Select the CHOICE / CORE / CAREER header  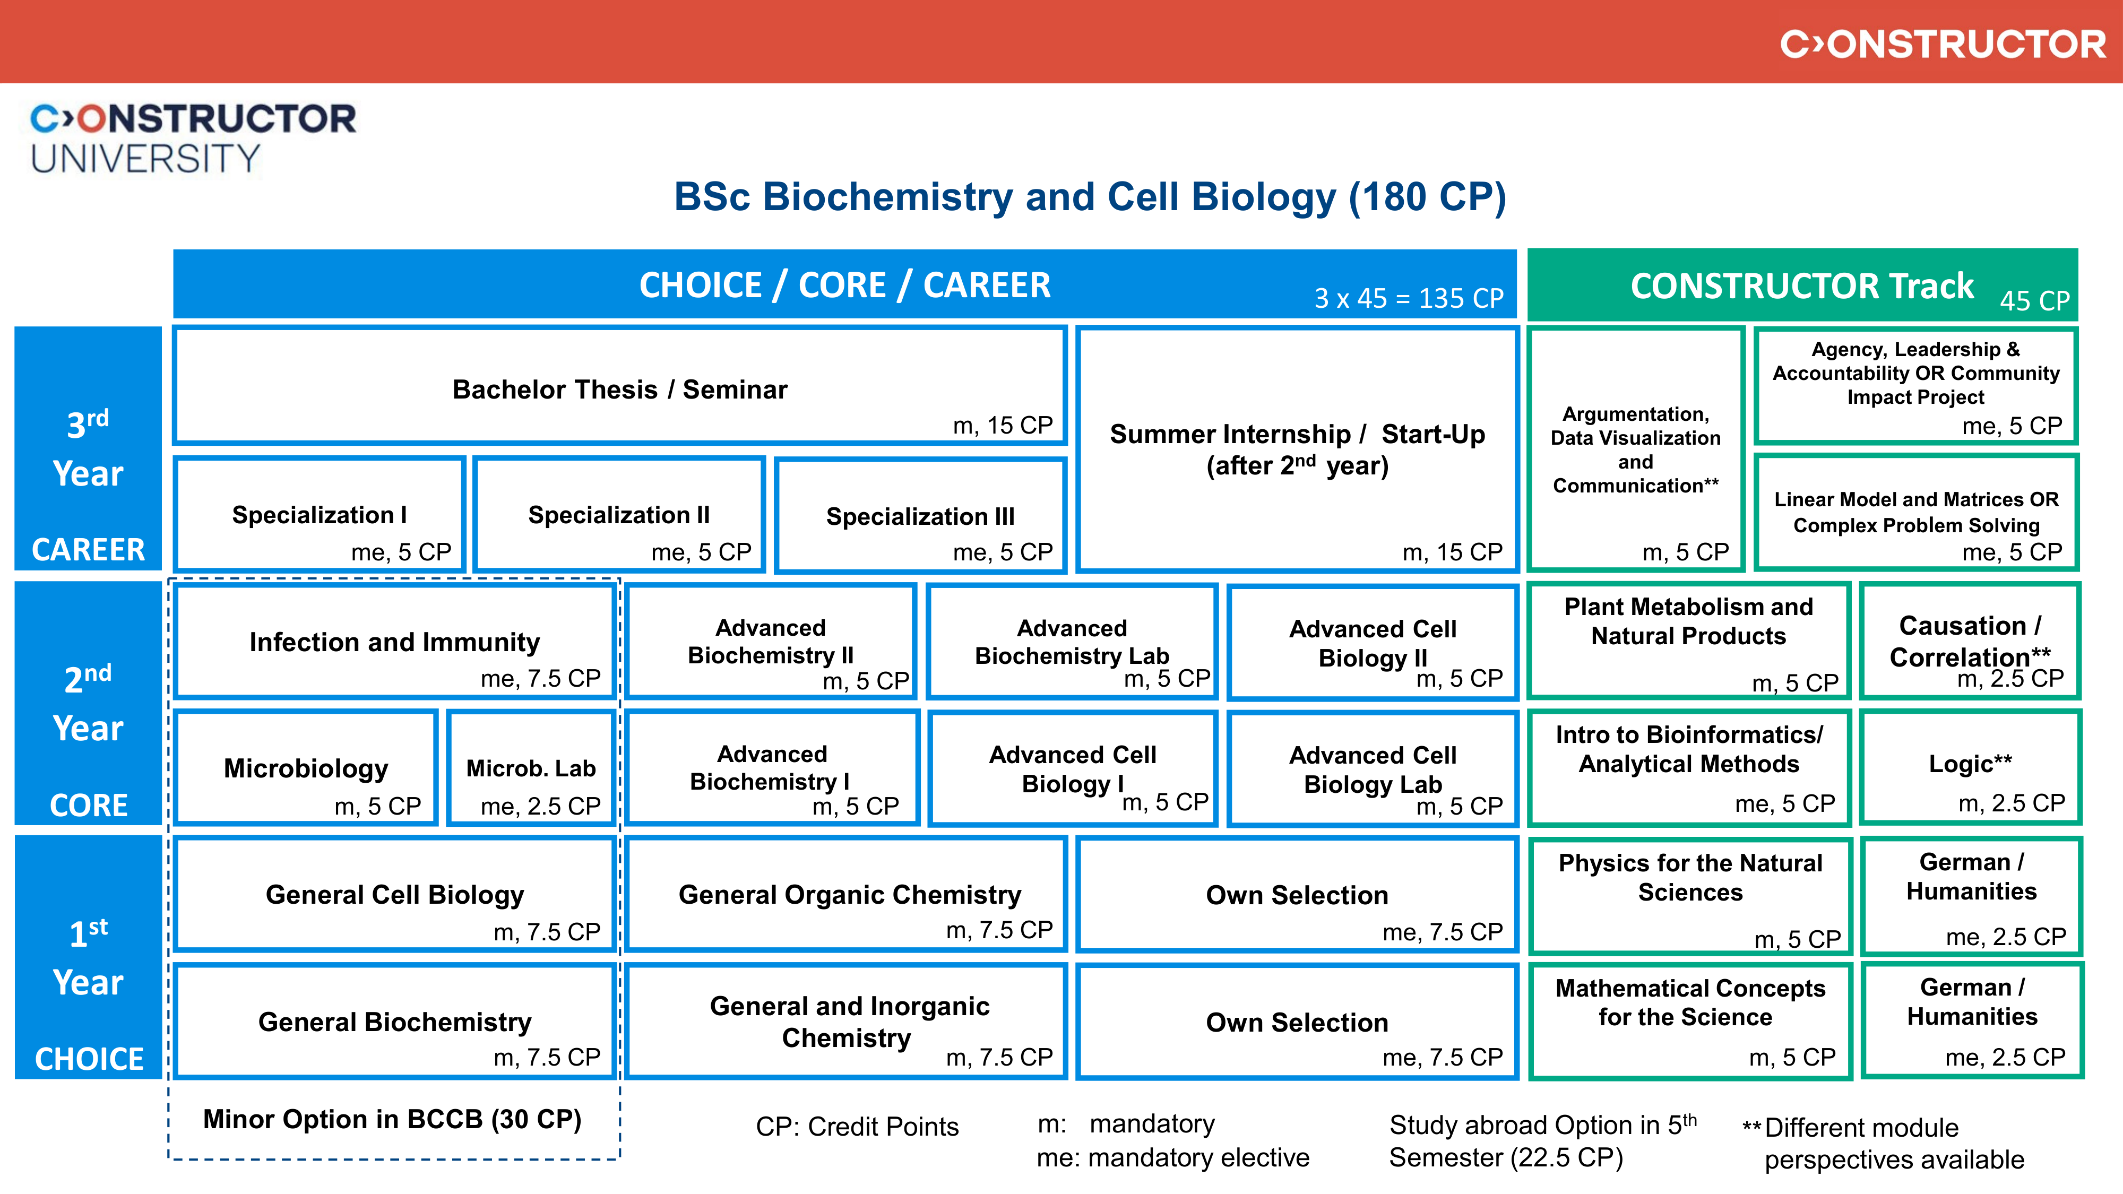[844, 285]
